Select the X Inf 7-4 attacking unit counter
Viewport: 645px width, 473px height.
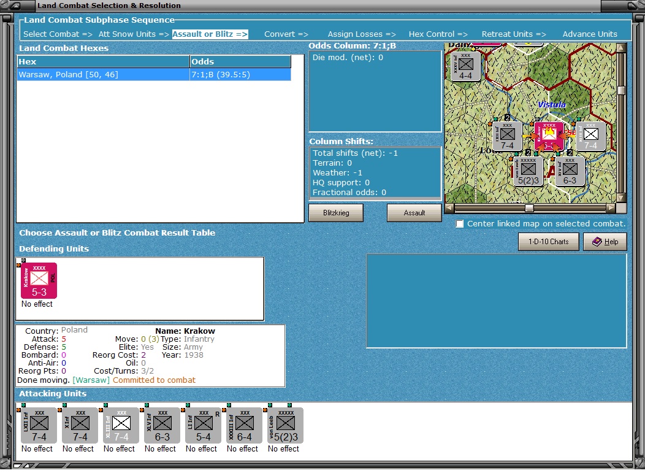pos(78,425)
